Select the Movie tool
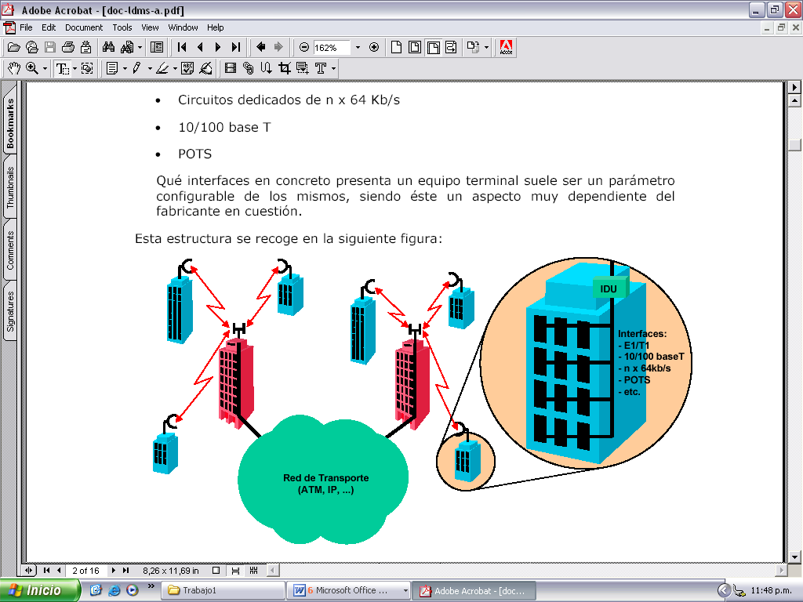This screenshot has height=602, width=803. (231, 68)
